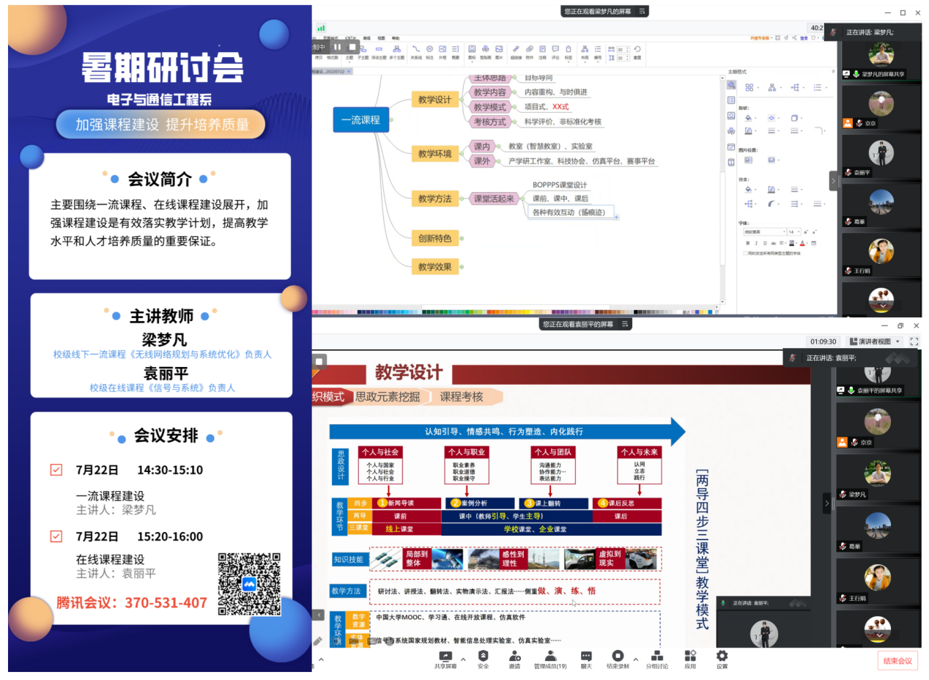Toggle full screen icon beside 演讲者视图

[x=914, y=341]
